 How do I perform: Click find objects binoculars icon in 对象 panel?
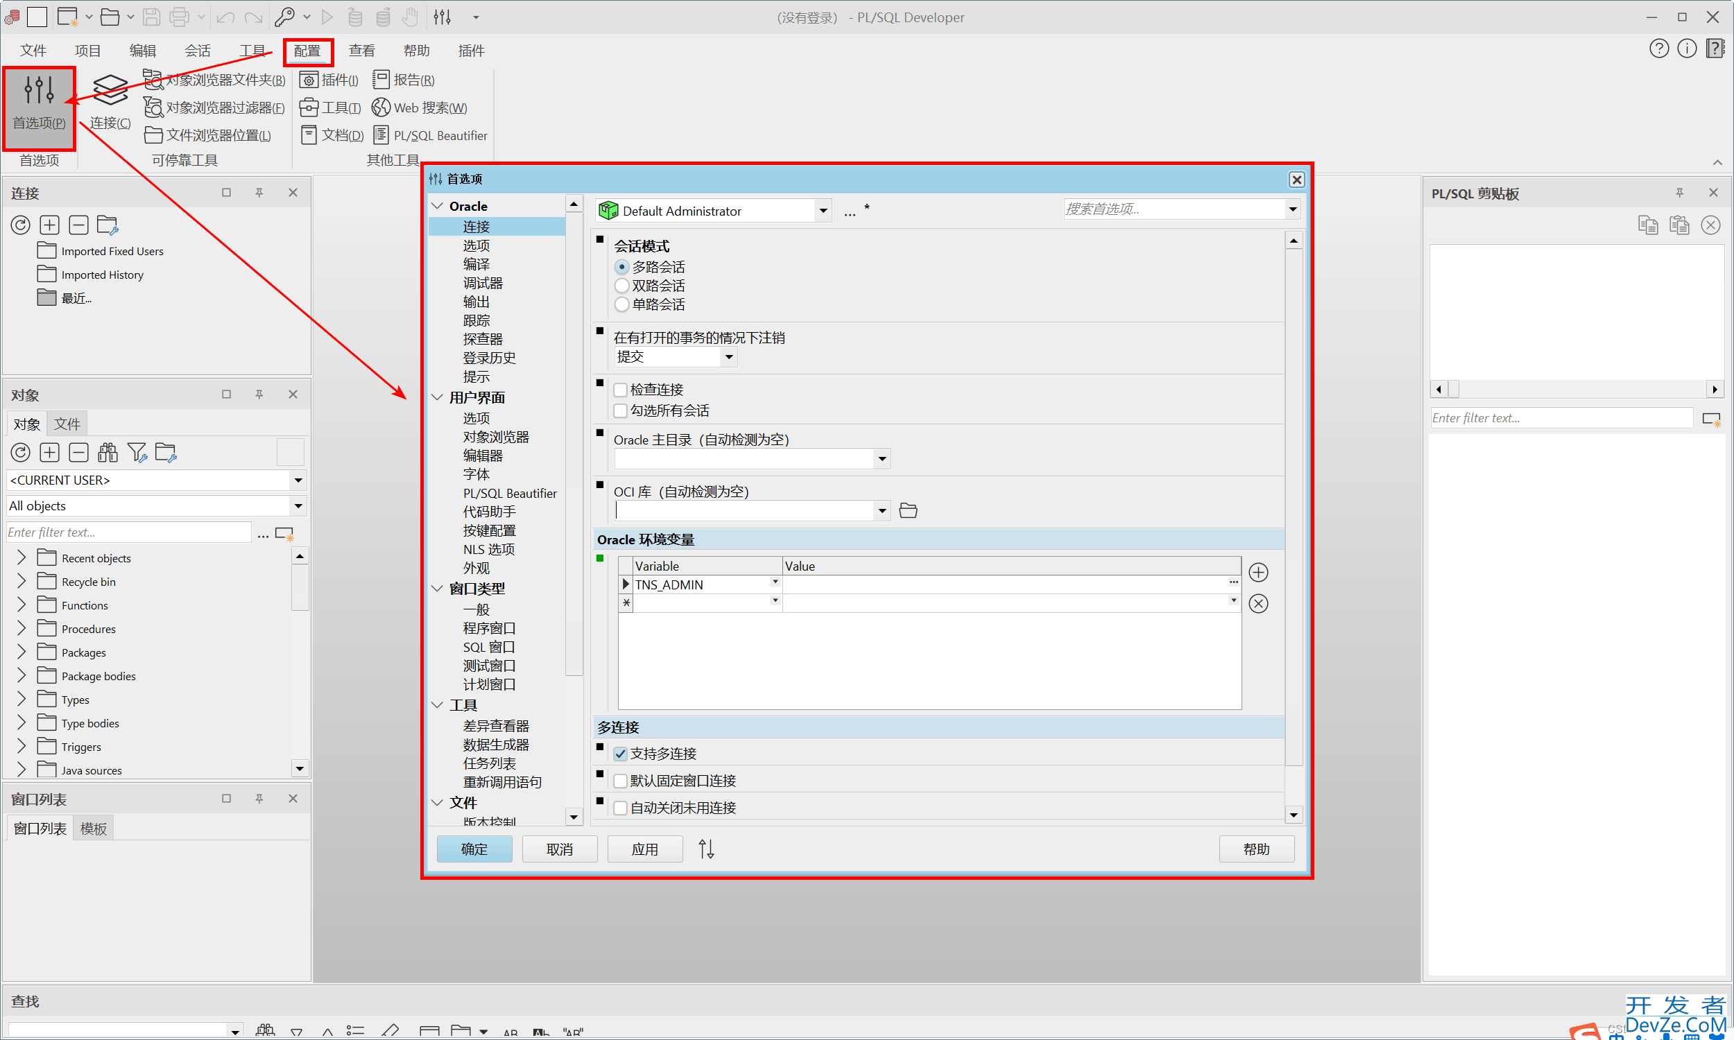click(x=108, y=453)
